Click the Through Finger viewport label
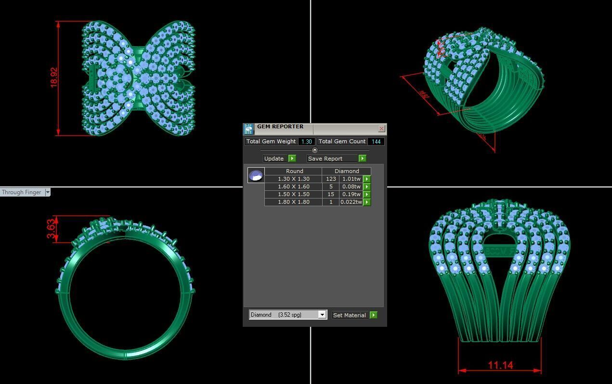Image resolution: width=612 pixels, height=384 pixels. (x=22, y=192)
